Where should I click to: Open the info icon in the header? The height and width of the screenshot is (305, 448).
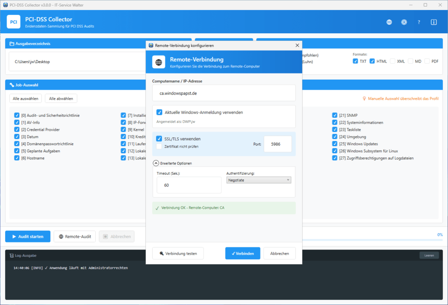click(433, 21)
